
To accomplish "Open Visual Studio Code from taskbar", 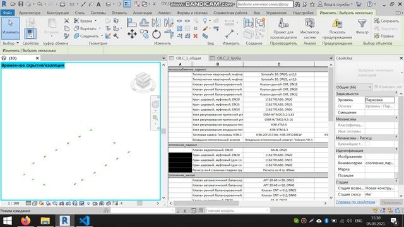I will pos(84,221).
